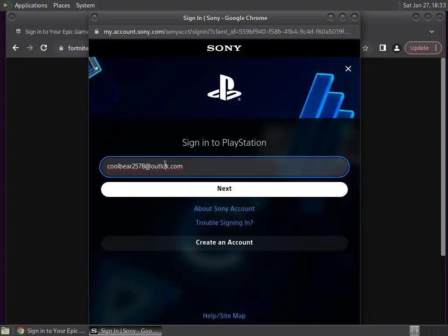Screen dimensions: 448x336
Task: Open the Places menu
Action: (62, 5)
